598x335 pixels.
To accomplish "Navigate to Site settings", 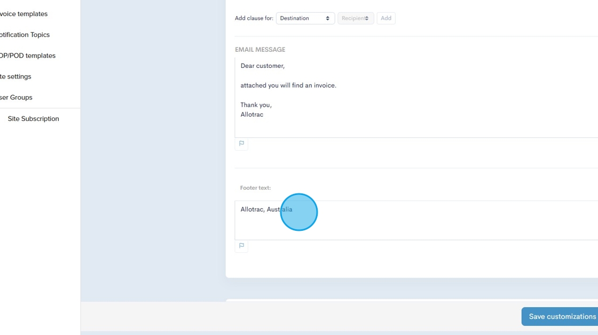I will 15,76.
